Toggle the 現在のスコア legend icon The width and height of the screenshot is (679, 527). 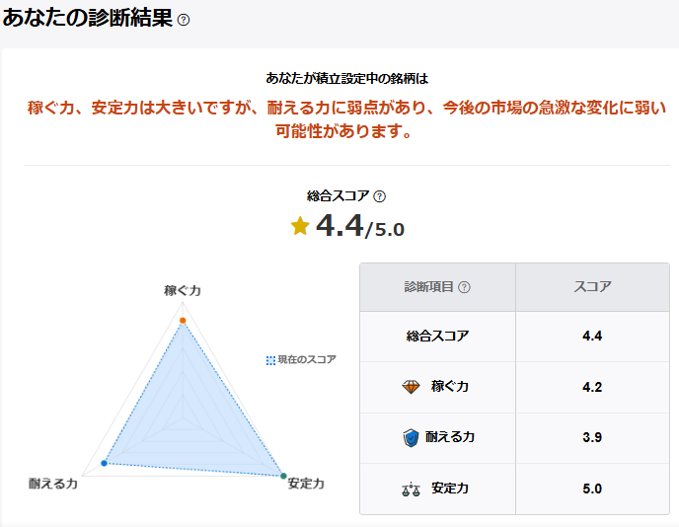tap(270, 360)
